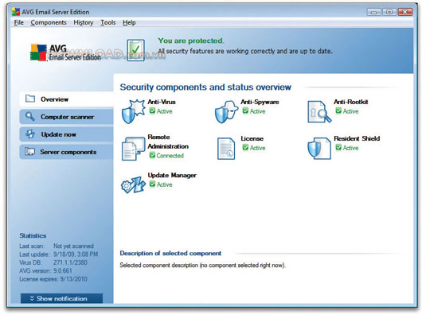Open the Help menu
The image size is (422, 314).
tap(129, 22)
